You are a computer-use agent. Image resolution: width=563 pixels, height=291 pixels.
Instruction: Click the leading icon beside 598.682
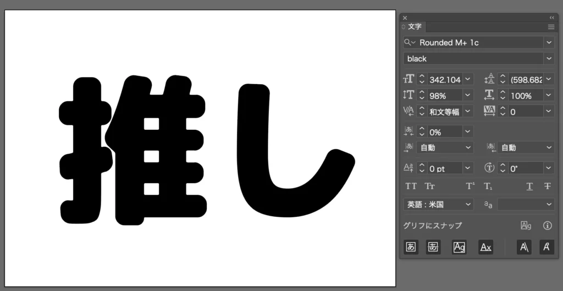coord(489,79)
